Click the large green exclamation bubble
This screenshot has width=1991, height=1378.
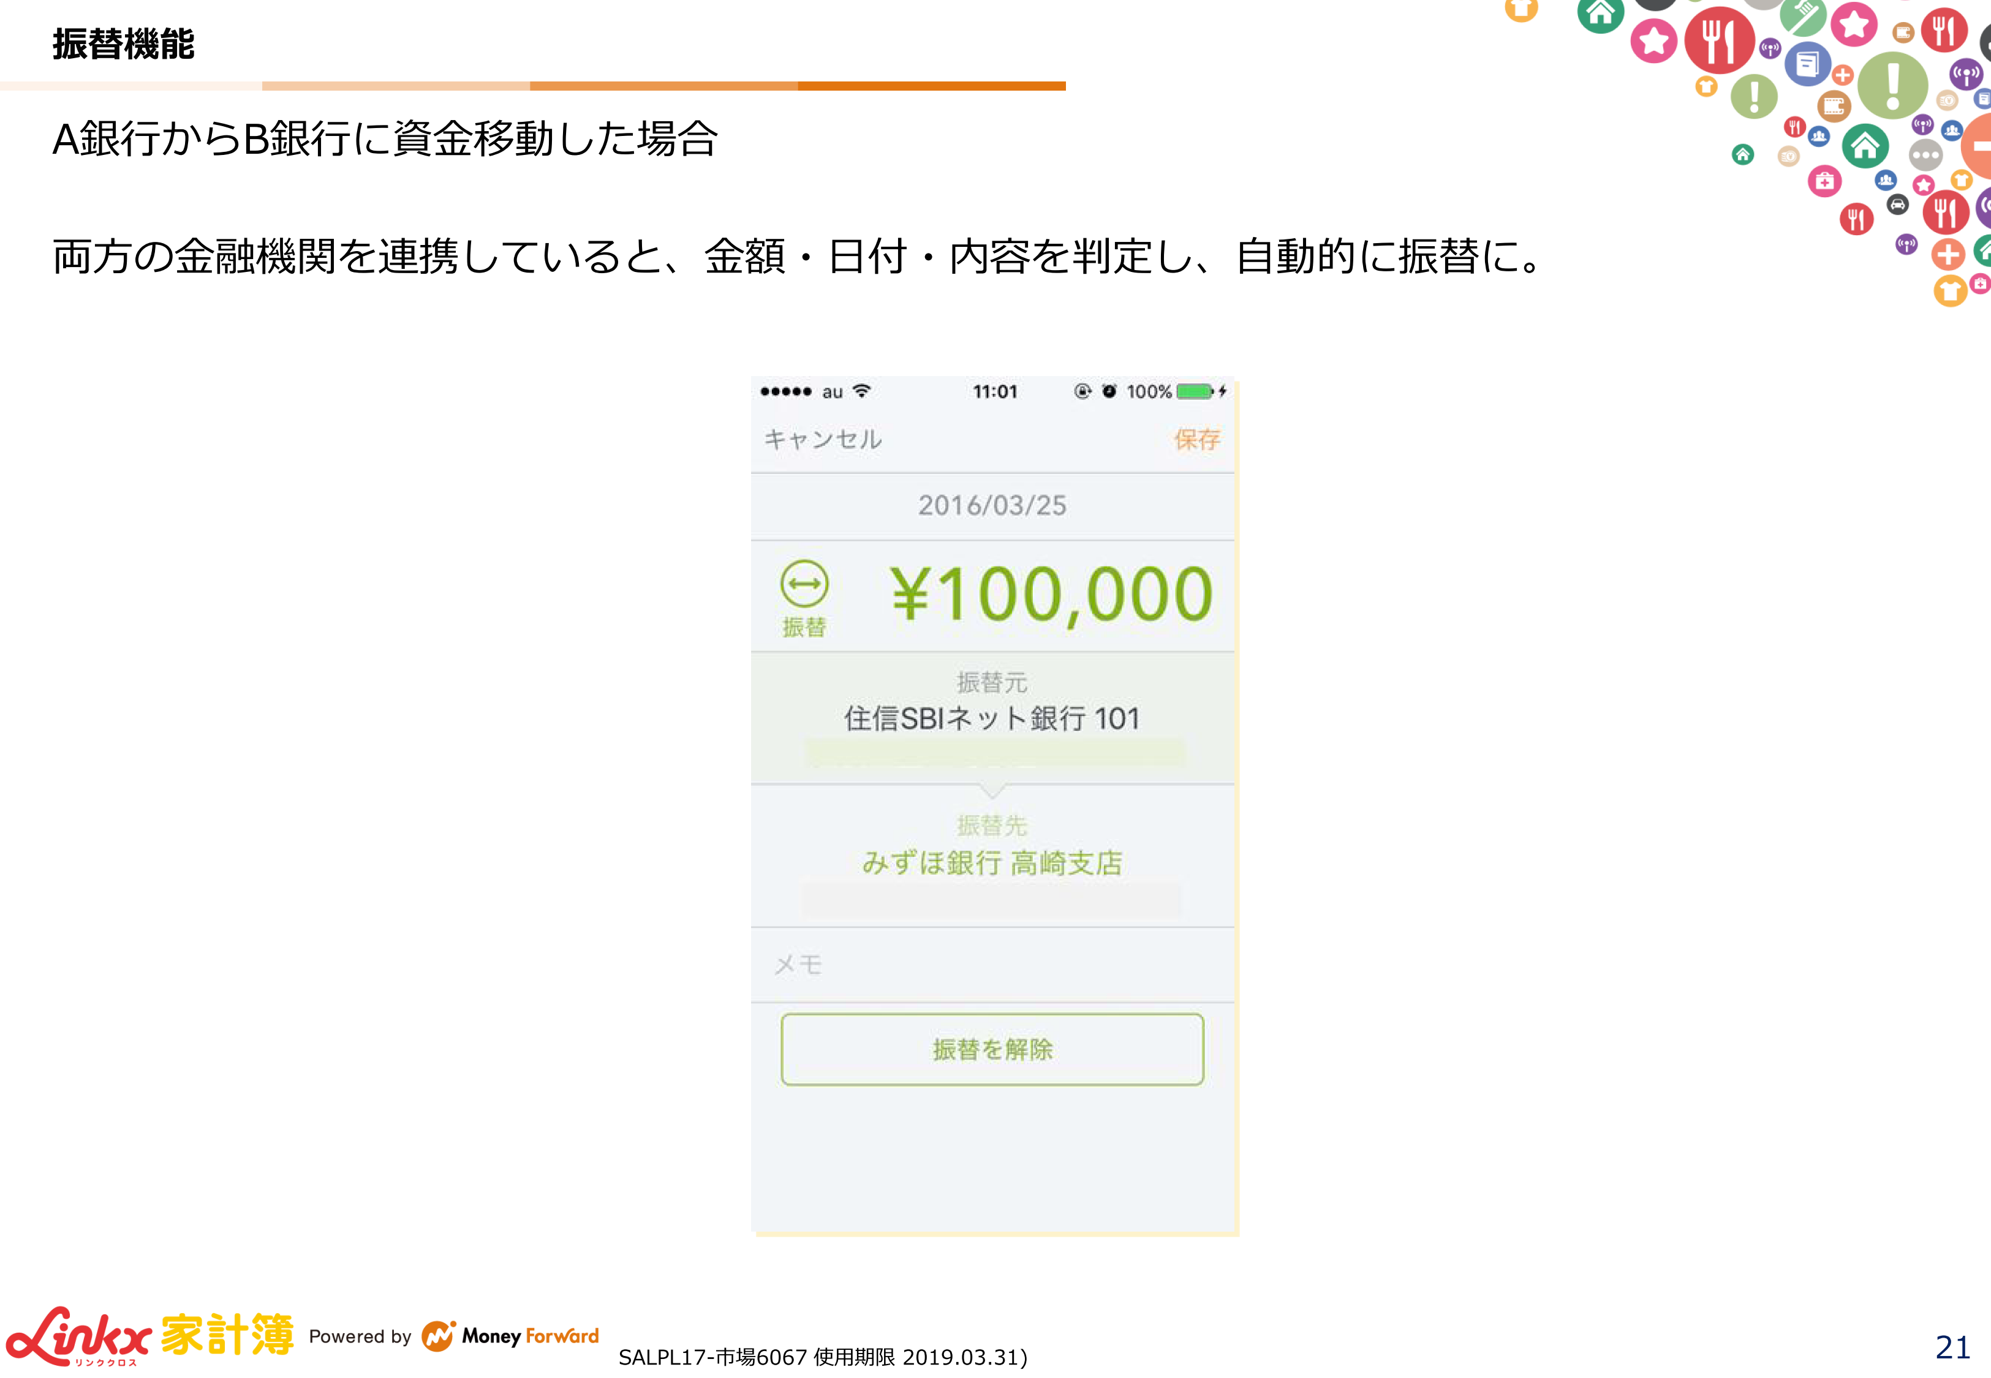point(1892,85)
